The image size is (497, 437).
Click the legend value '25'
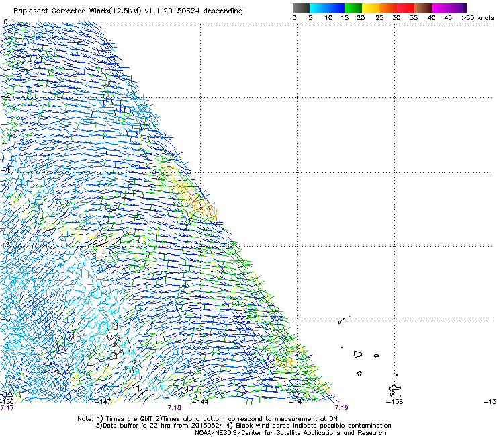click(379, 18)
